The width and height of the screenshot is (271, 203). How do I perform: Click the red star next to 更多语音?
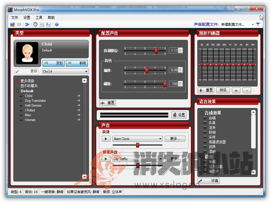point(18,81)
